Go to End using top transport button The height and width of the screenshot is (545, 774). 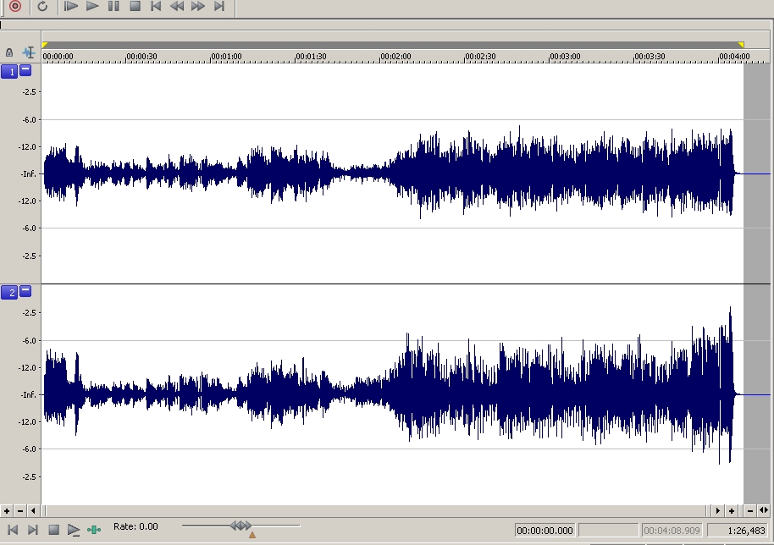219,6
